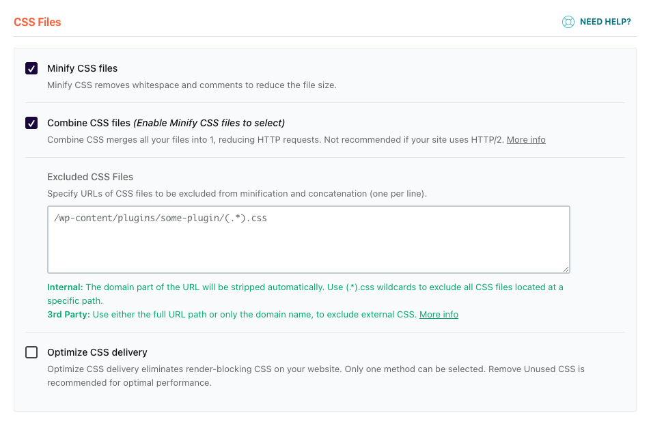Uncheck the Minify CSS files checkbox
This screenshot has width=651, height=426.
click(x=31, y=68)
